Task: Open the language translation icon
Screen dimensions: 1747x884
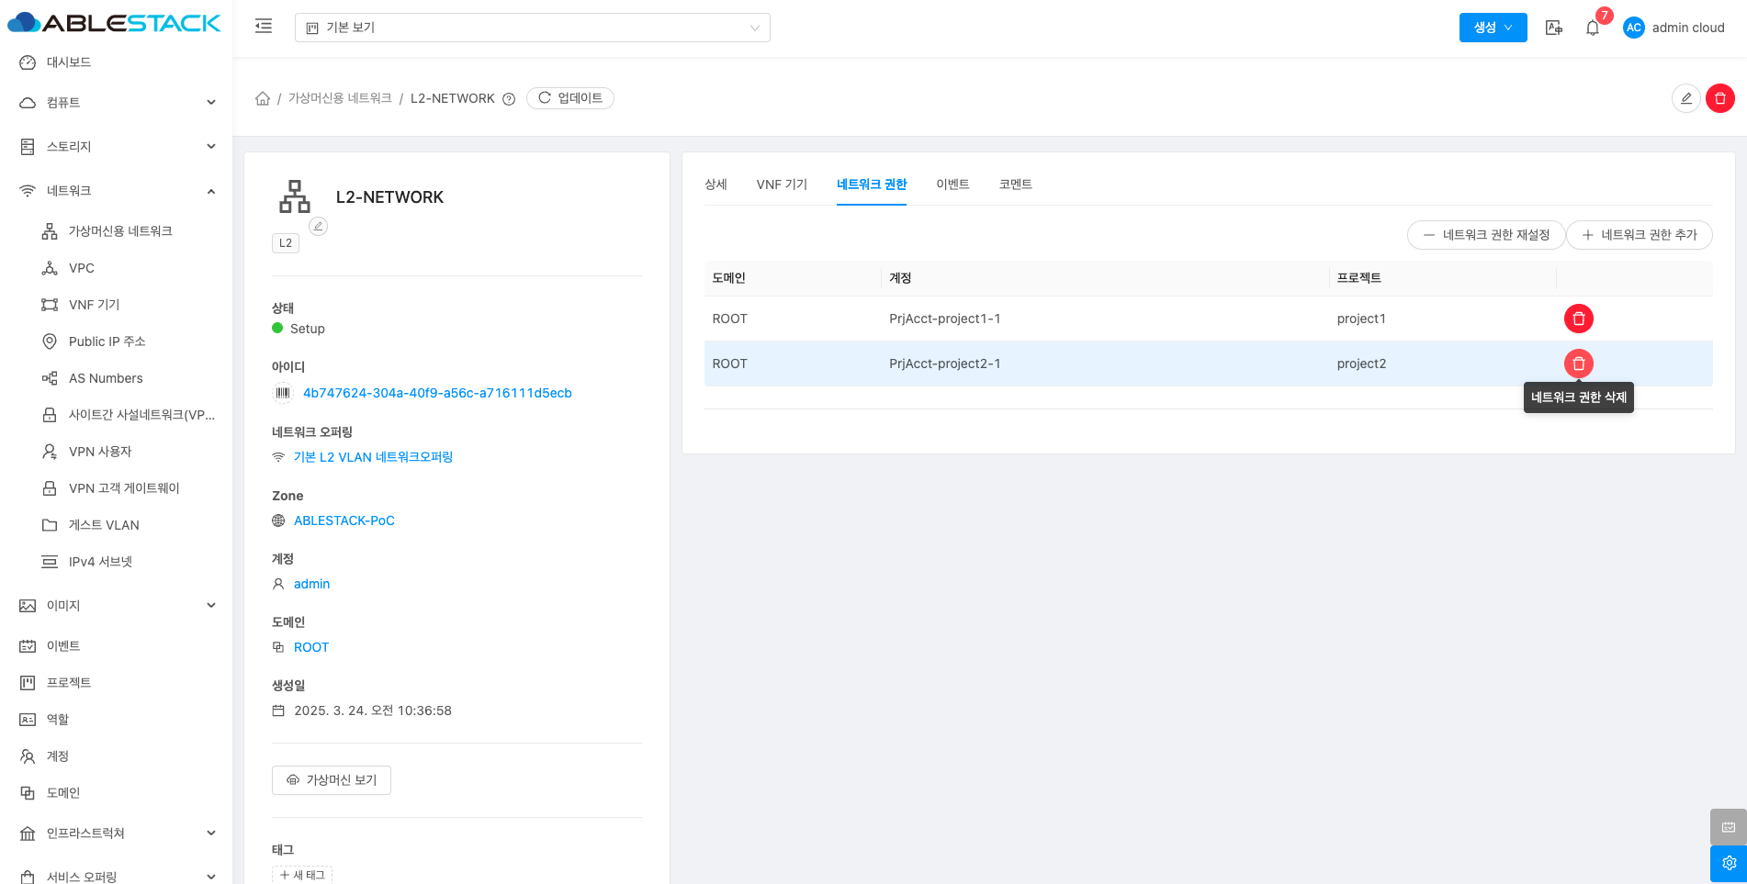Action: coord(1553,28)
